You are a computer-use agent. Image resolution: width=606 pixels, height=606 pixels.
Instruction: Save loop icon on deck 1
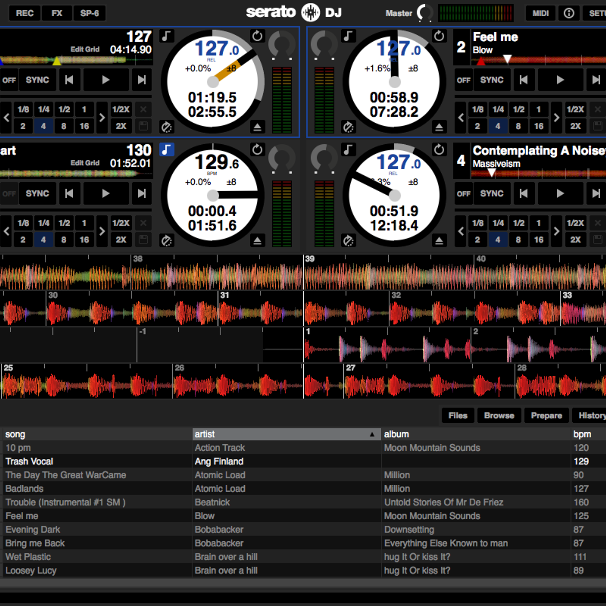point(143,126)
